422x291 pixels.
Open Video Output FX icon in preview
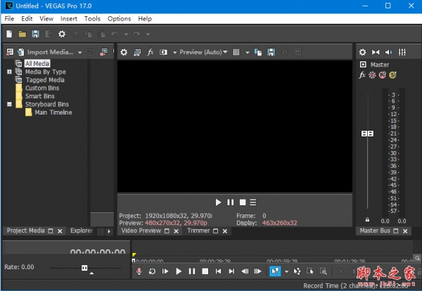click(151, 52)
